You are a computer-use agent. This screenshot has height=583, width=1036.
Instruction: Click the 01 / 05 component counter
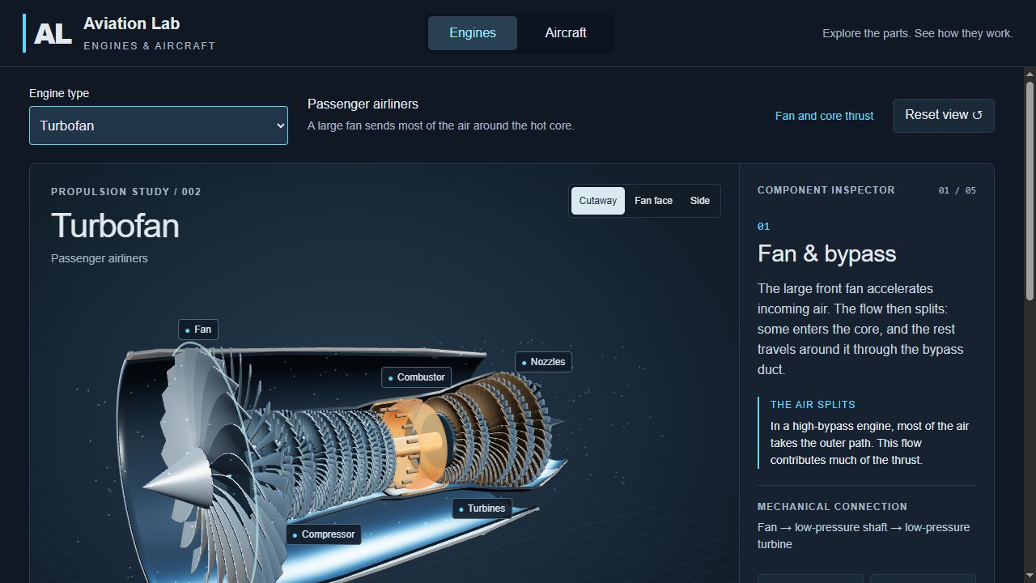(x=957, y=190)
